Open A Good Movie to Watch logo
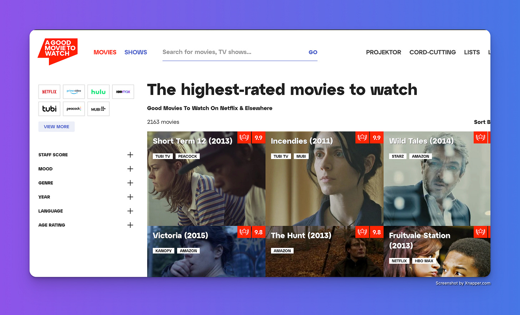Image resolution: width=520 pixels, height=315 pixels. (x=58, y=51)
